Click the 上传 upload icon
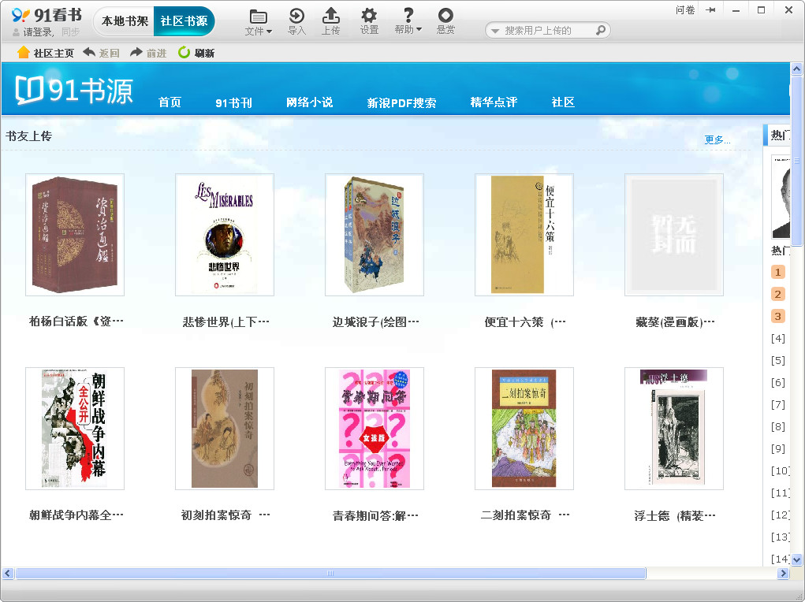Viewport: 805px width, 602px height. point(330,16)
